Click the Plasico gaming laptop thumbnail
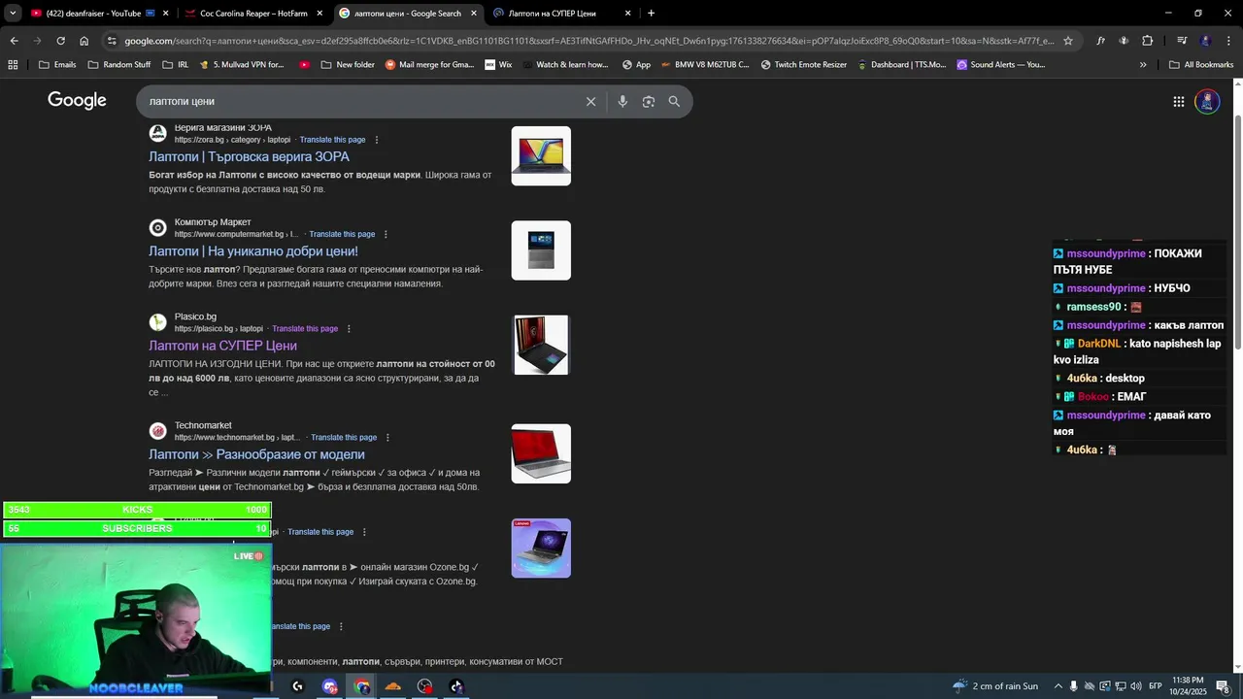This screenshot has width=1243, height=699. tap(541, 345)
